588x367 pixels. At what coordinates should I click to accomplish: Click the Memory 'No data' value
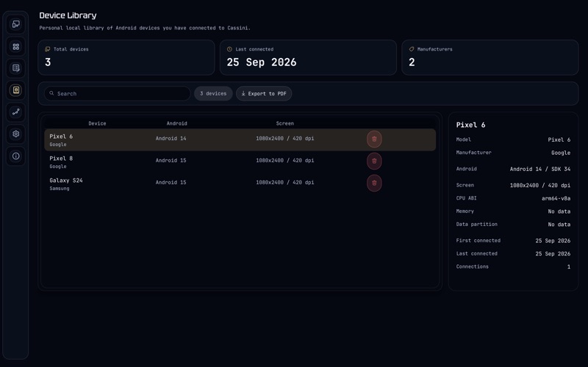tap(559, 211)
